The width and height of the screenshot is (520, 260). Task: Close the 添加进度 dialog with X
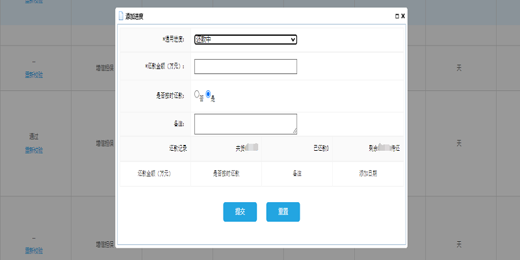pos(403,16)
